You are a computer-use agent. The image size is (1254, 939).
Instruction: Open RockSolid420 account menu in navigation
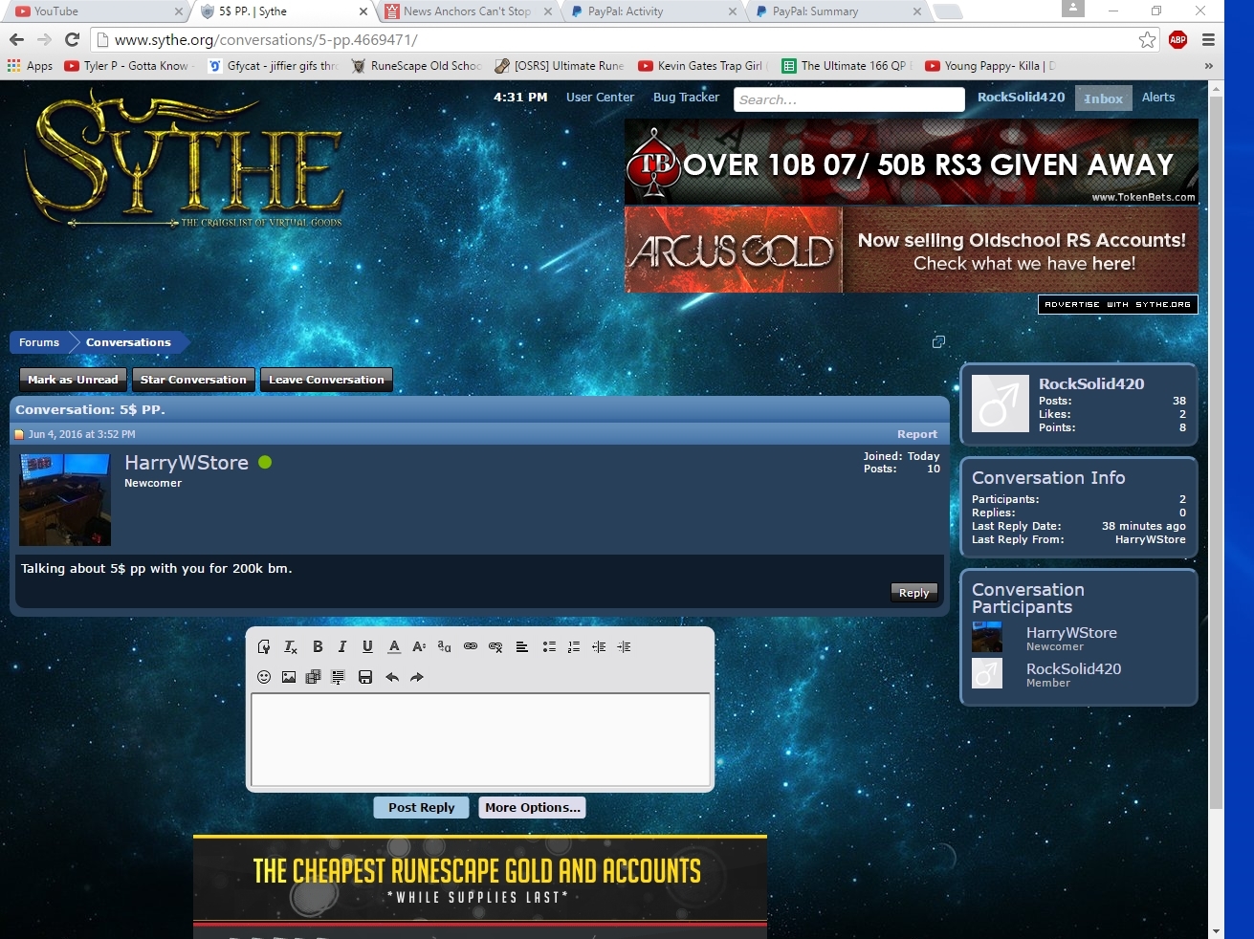(1021, 98)
